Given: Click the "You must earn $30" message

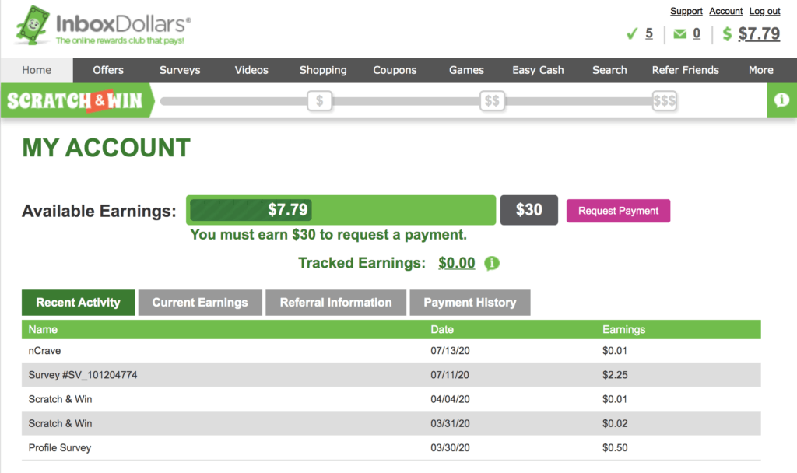Looking at the screenshot, I should [x=328, y=235].
